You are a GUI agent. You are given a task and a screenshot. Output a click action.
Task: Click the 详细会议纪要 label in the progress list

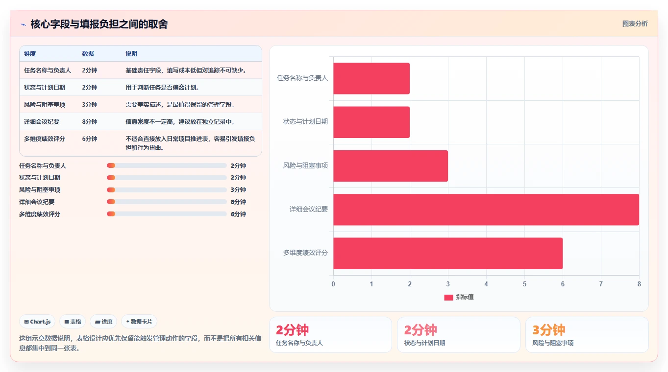click(37, 202)
